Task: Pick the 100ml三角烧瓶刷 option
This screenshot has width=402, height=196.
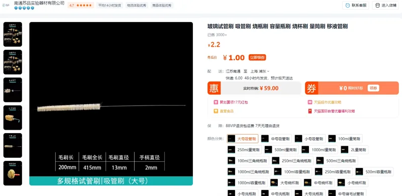Action: coord(248,161)
